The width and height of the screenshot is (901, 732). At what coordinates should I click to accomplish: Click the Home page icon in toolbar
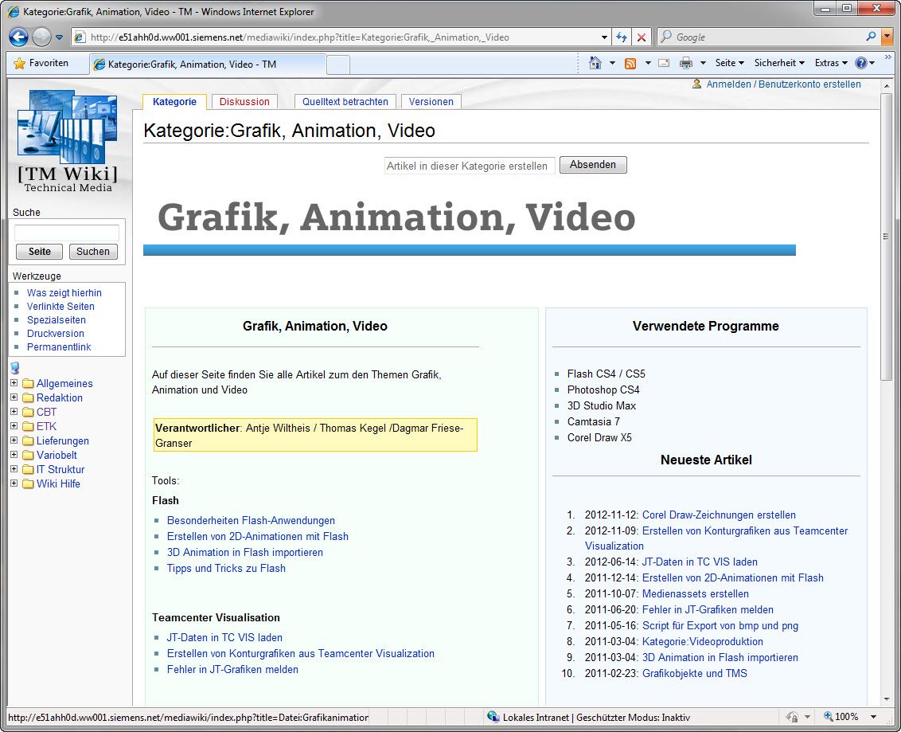[x=595, y=63]
